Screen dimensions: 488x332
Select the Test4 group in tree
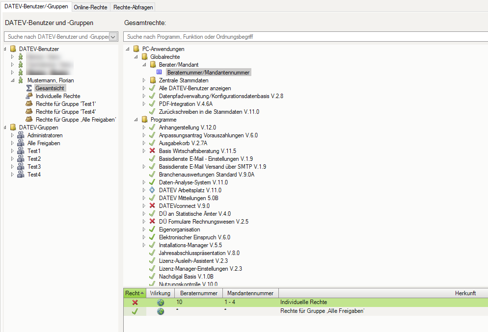point(34,175)
